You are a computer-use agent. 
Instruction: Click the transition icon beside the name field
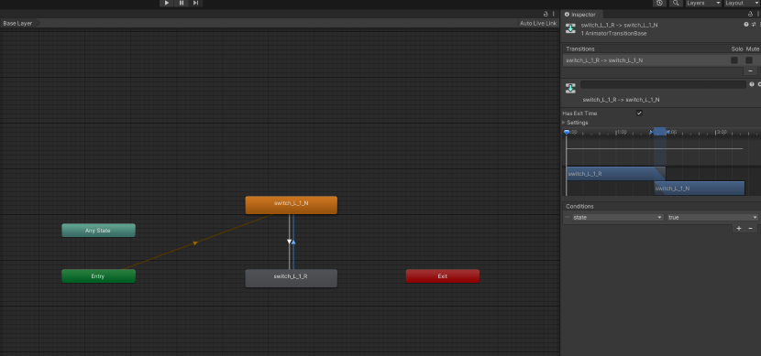(570, 88)
